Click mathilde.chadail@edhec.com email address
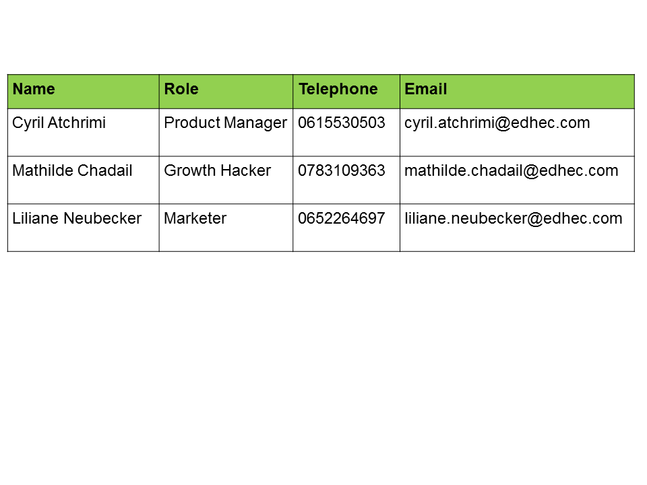The height and width of the screenshot is (485, 647). point(511,171)
